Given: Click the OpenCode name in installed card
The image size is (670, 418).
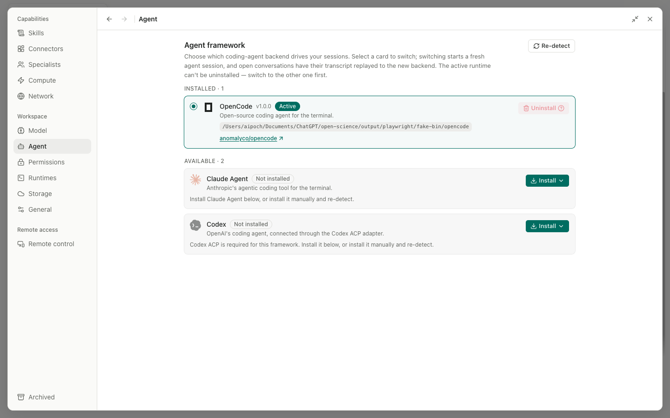Looking at the screenshot, I should [236, 106].
